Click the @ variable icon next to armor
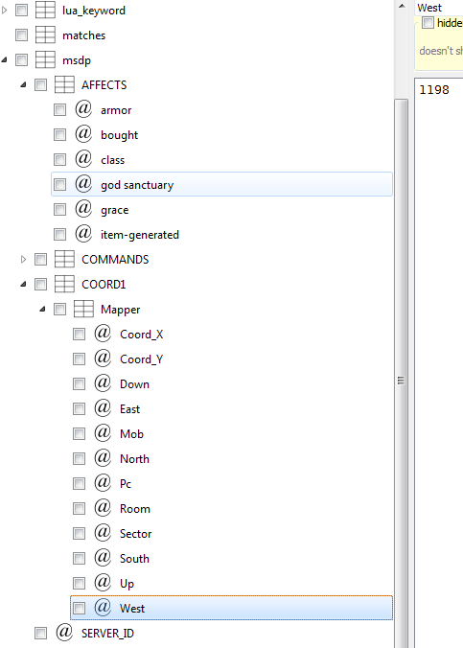Image resolution: width=463 pixels, height=648 pixels. pos(83,109)
